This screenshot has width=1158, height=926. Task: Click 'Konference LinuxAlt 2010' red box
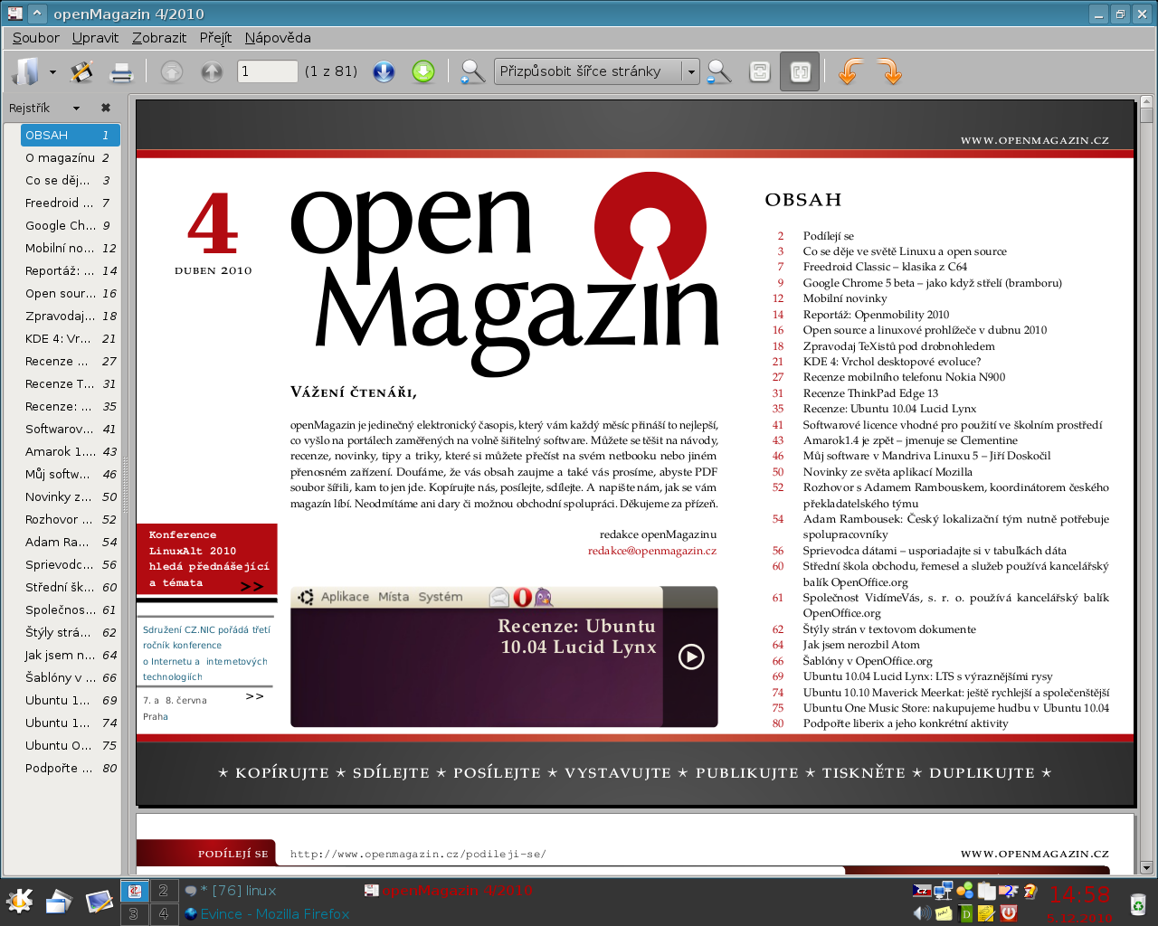[206, 560]
